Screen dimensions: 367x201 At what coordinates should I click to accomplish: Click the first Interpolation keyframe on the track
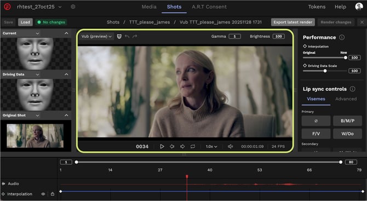[x=61, y=191]
